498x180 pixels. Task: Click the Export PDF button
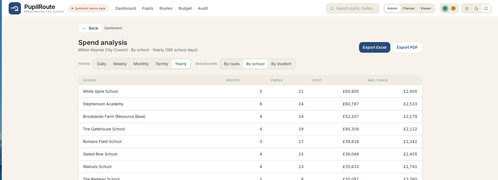coord(407,47)
